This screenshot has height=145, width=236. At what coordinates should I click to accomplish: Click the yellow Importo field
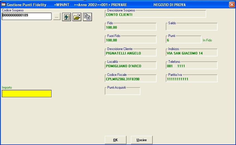(26, 94)
